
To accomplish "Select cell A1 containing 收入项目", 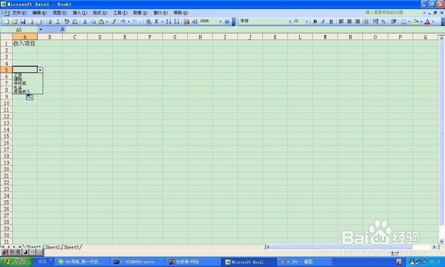I will point(24,44).
